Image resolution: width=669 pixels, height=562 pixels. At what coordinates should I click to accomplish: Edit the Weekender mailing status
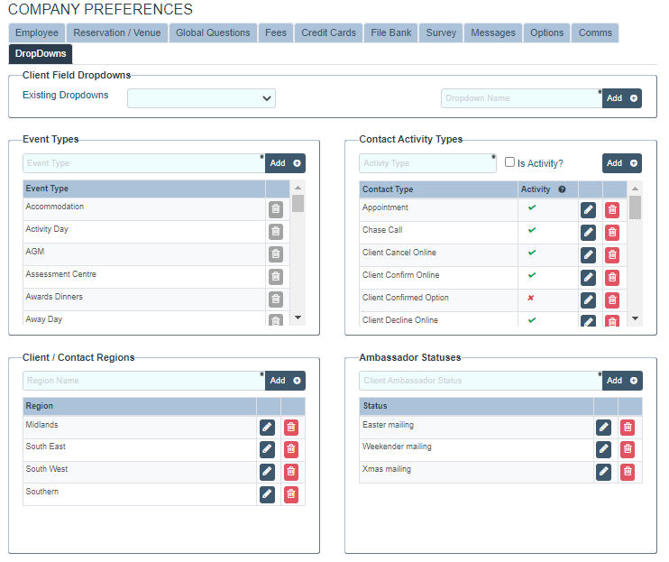coord(603,449)
